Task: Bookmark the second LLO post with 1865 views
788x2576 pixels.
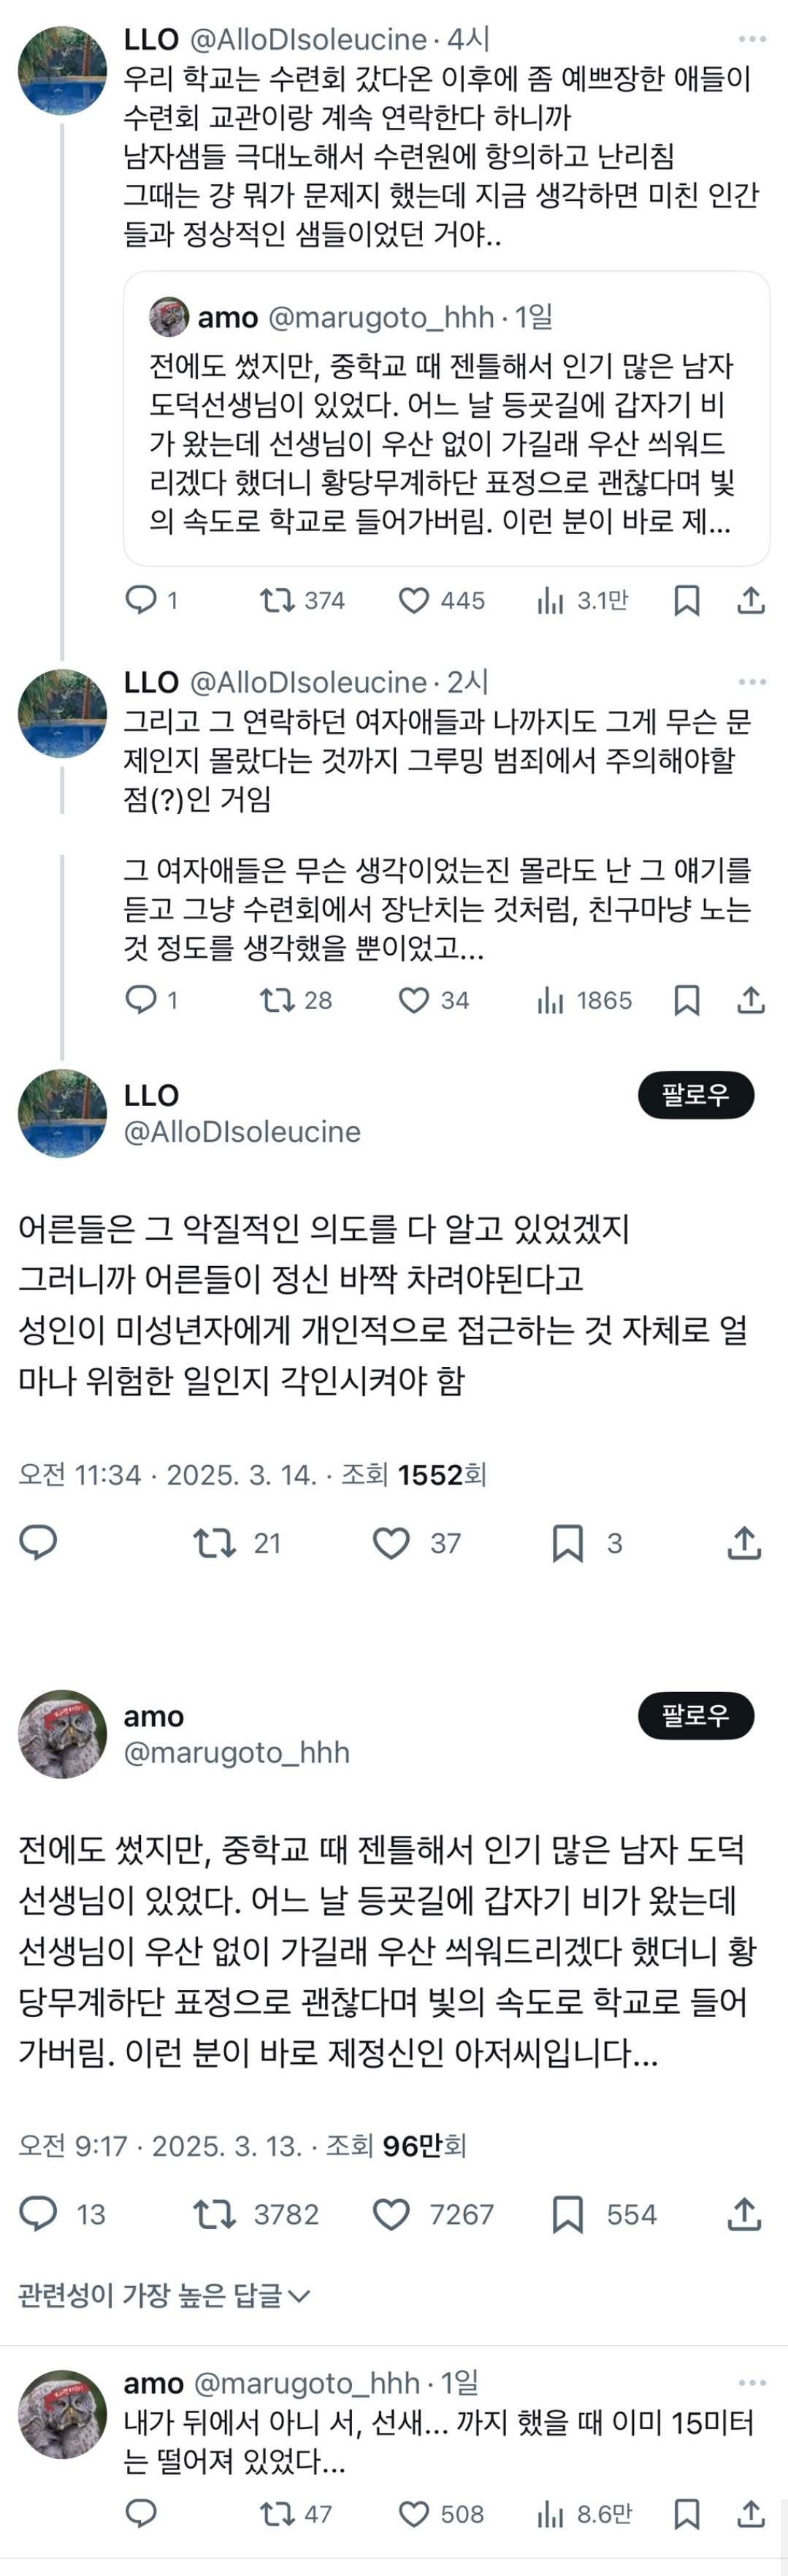Action: 686,1000
